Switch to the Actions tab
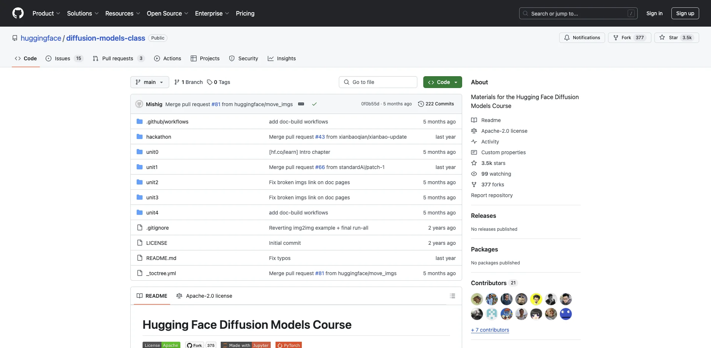Image resolution: width=711 pixels, height=348 pixels. pos(167,58)
